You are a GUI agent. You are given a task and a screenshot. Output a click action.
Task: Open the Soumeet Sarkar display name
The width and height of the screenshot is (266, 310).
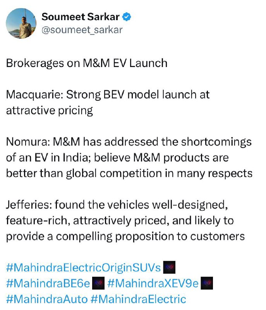81,17
